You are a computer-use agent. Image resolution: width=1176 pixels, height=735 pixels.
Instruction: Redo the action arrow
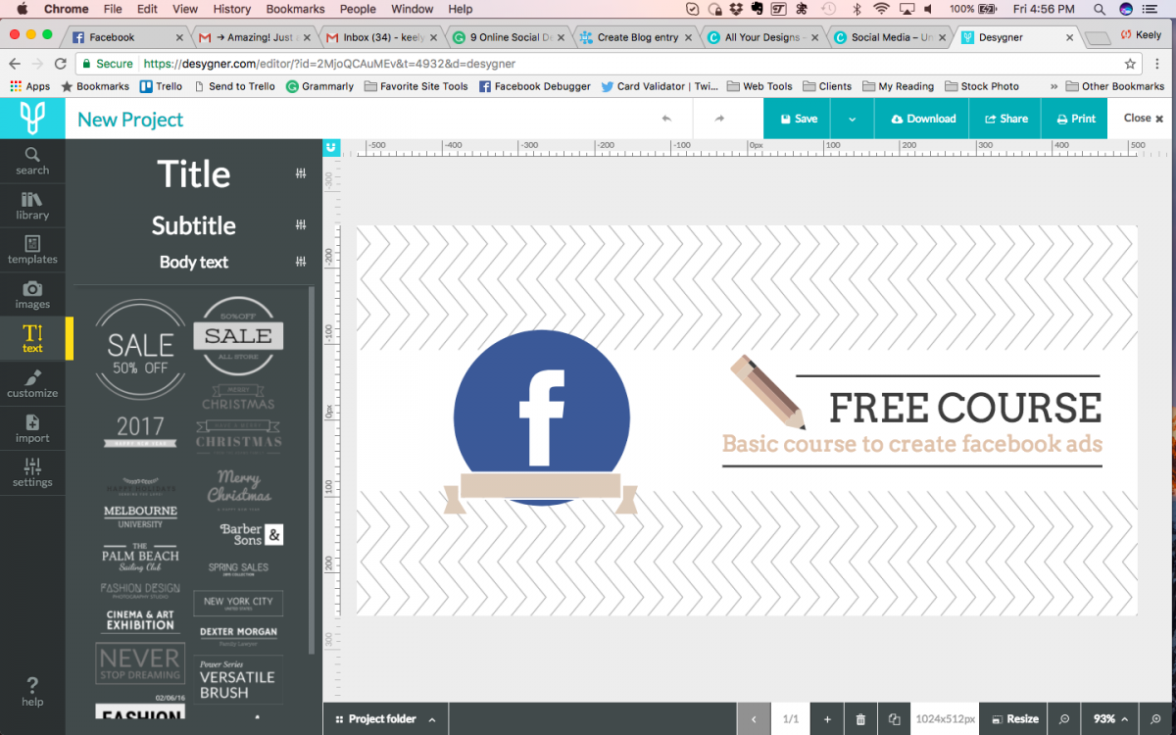point(719,119)
